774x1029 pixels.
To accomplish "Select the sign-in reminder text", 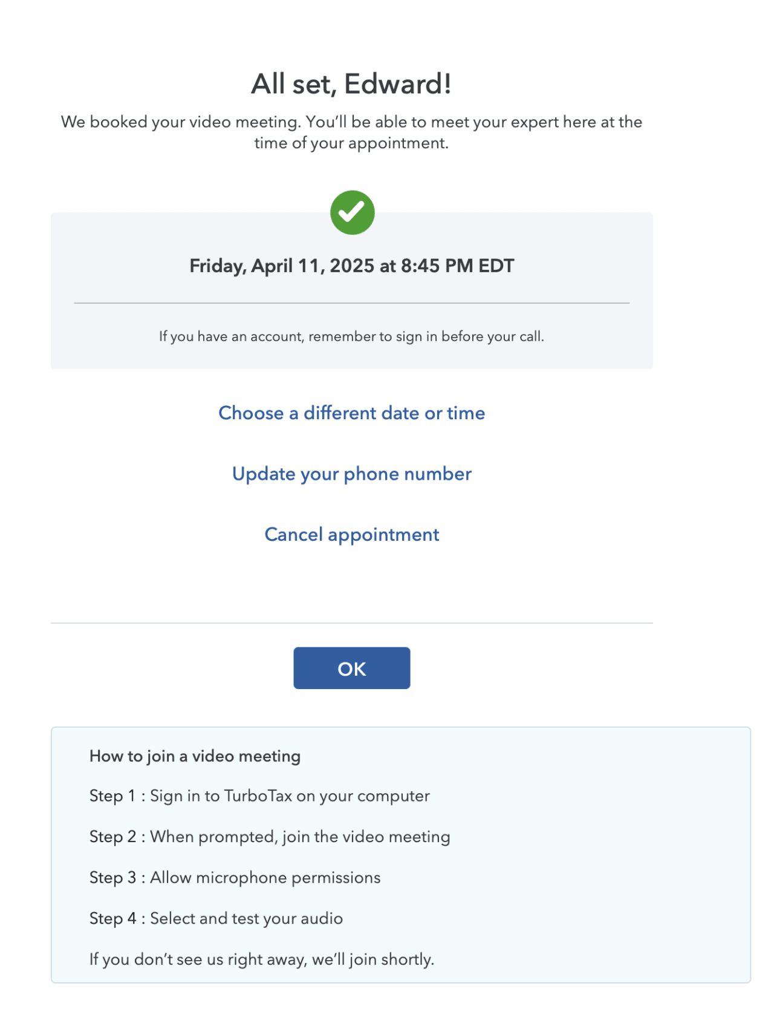I will 351,336.
